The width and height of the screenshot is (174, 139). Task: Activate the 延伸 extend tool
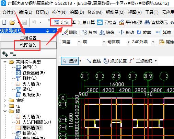click(163, 33)
